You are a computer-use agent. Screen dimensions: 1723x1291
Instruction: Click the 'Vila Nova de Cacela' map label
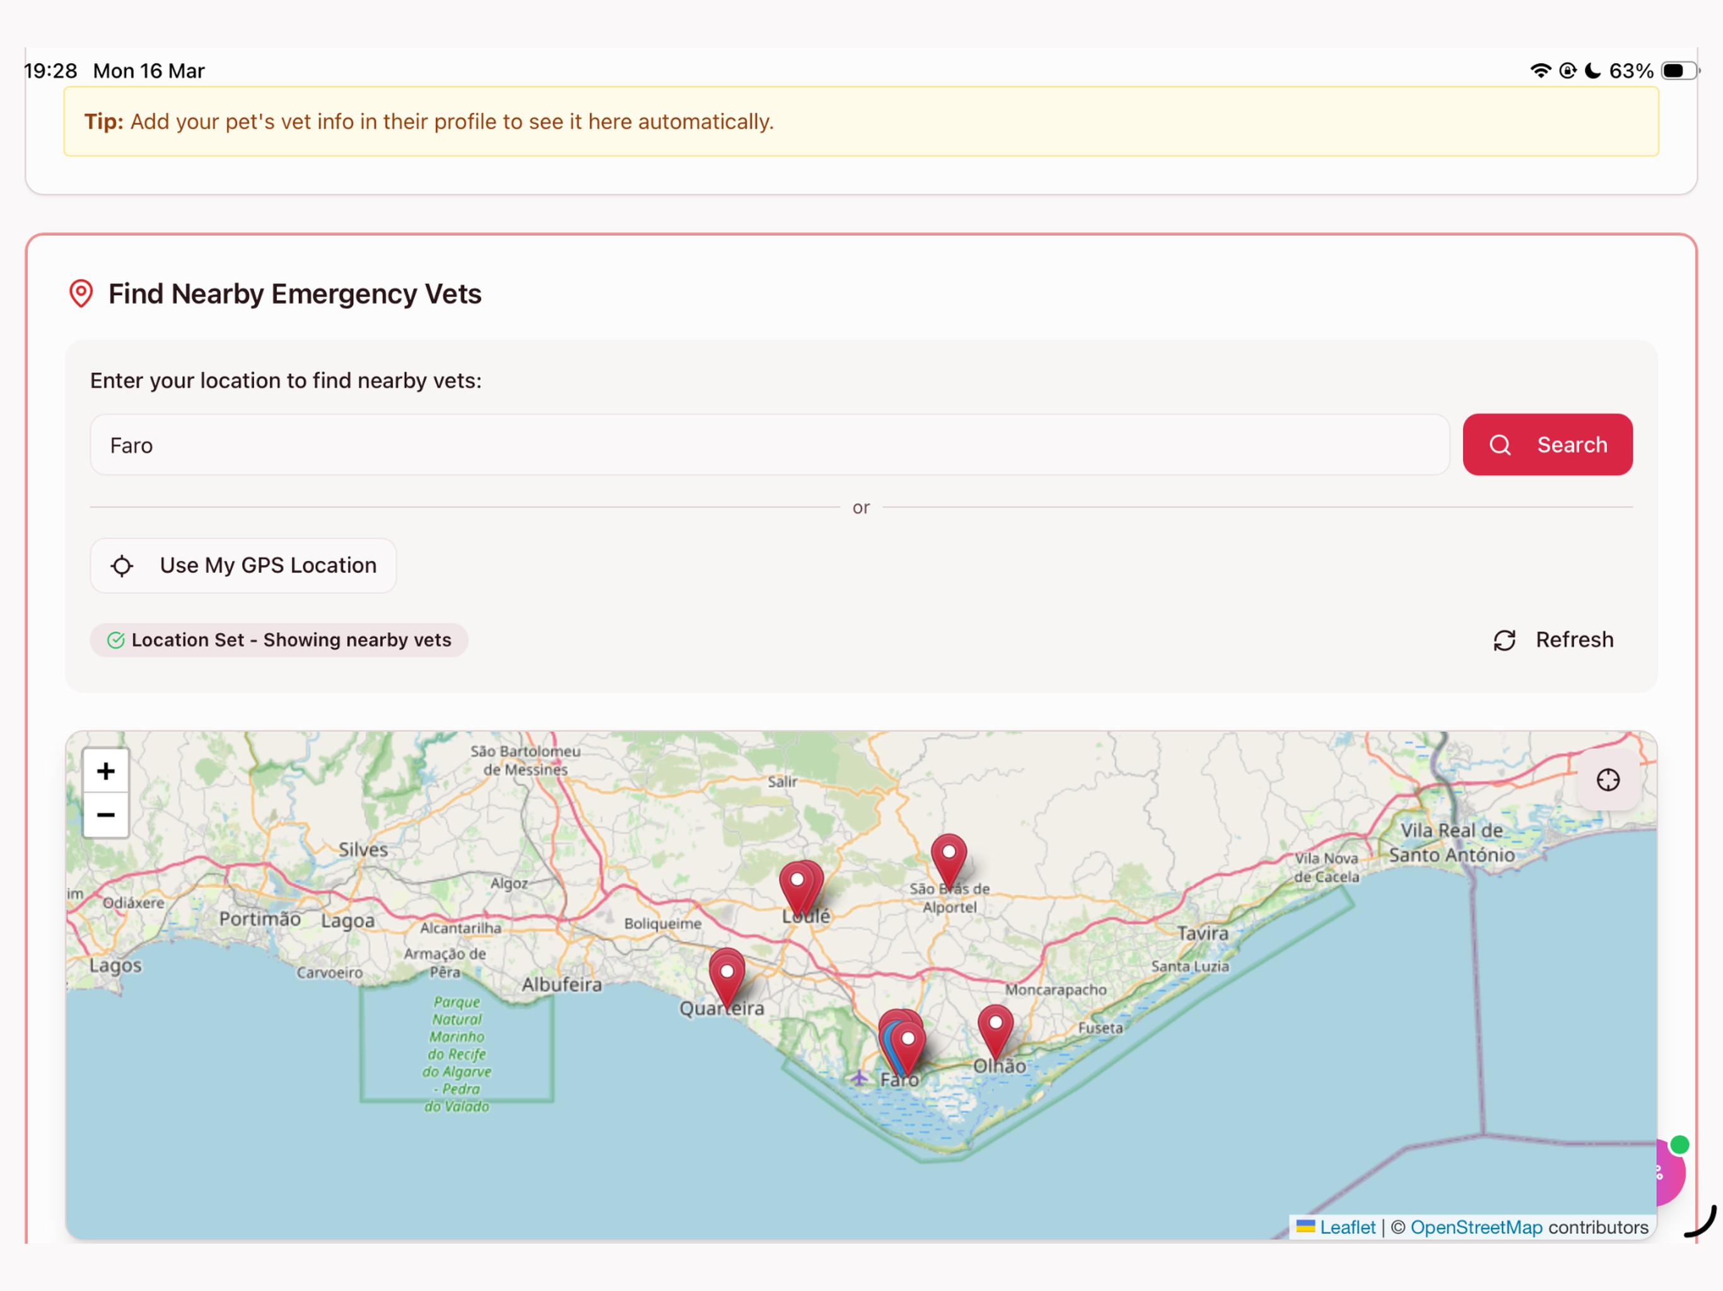coord(1326,867)
